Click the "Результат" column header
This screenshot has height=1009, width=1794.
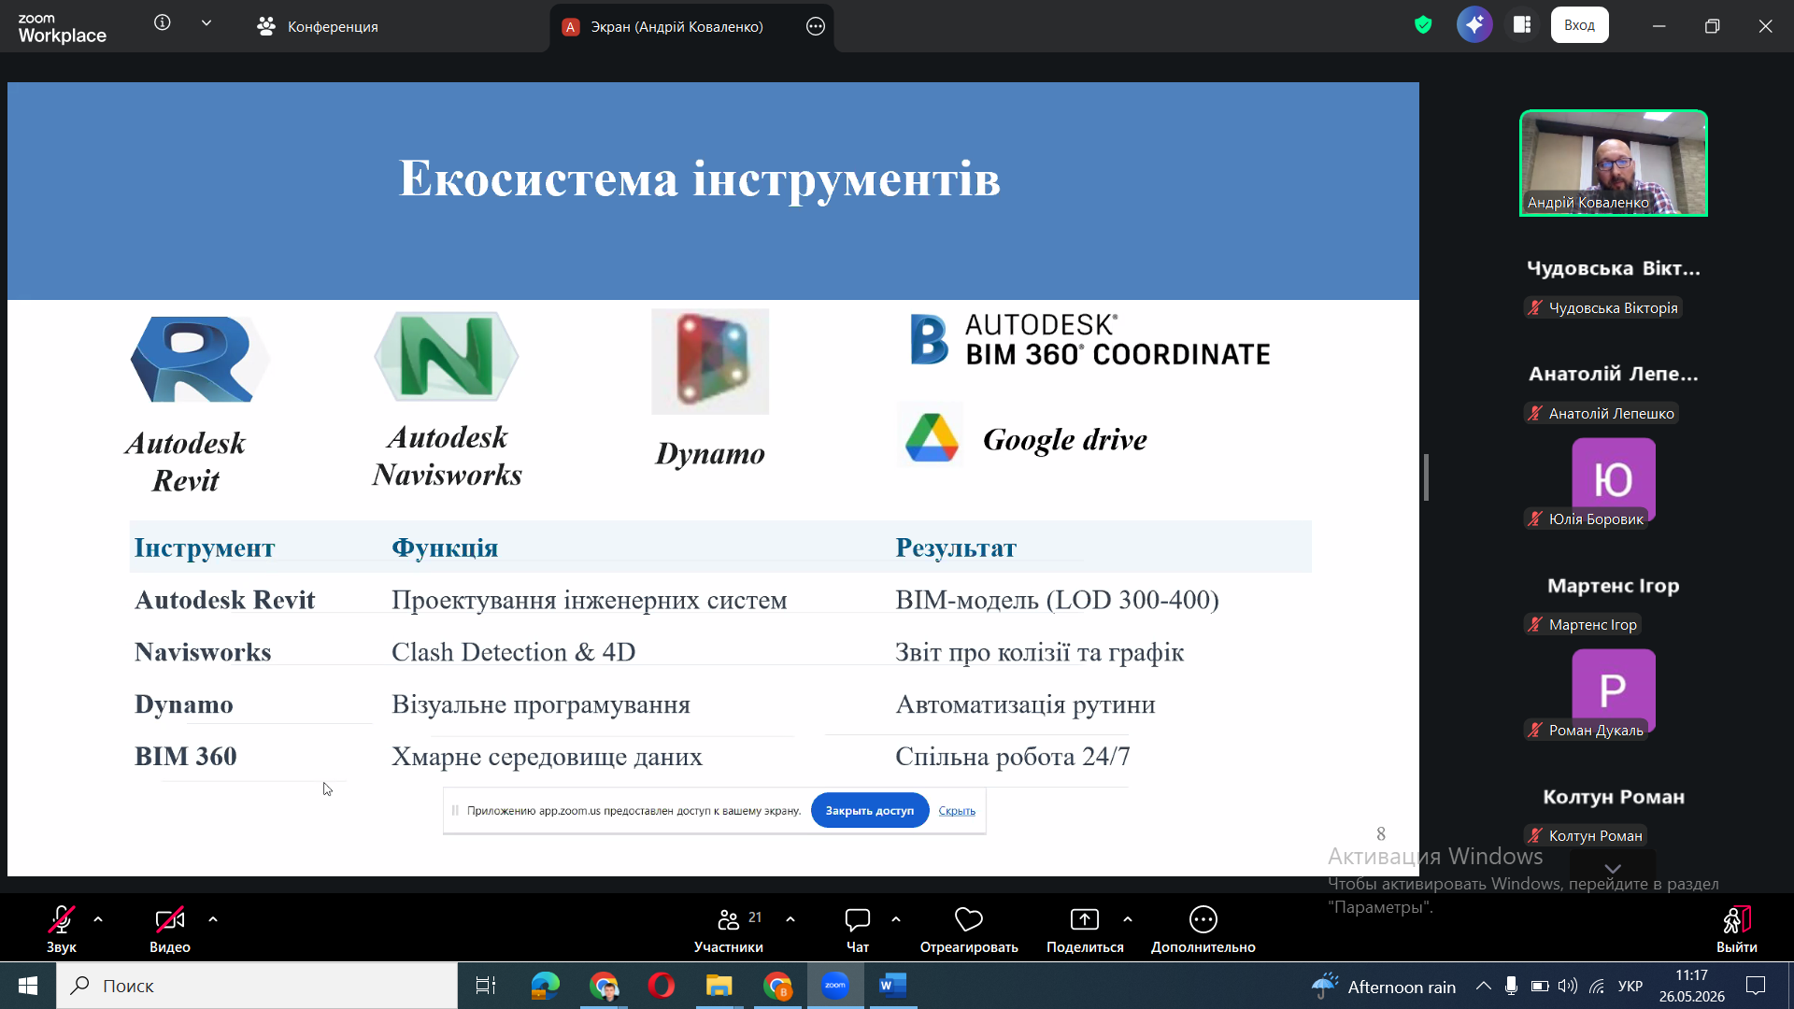tap(956, 547)
